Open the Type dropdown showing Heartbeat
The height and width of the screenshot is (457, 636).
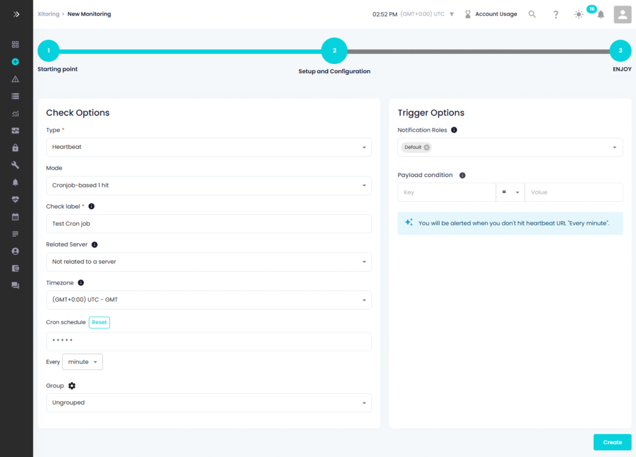click(209, 147)
